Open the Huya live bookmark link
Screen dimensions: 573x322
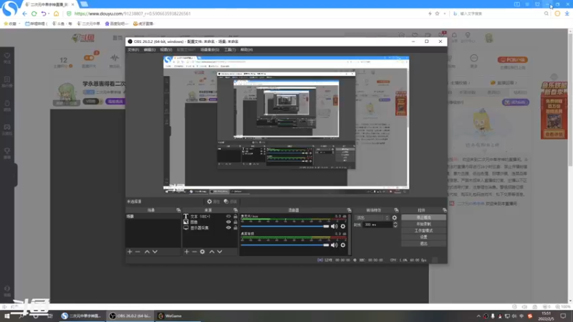pyautogui.click(x=144, y=24)
